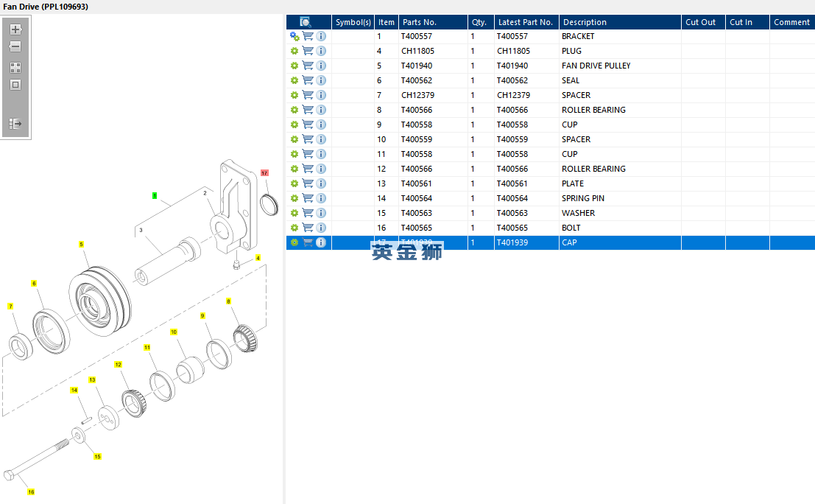
Task: Click gear icon for SEAL row
Action: coord(294,80)
